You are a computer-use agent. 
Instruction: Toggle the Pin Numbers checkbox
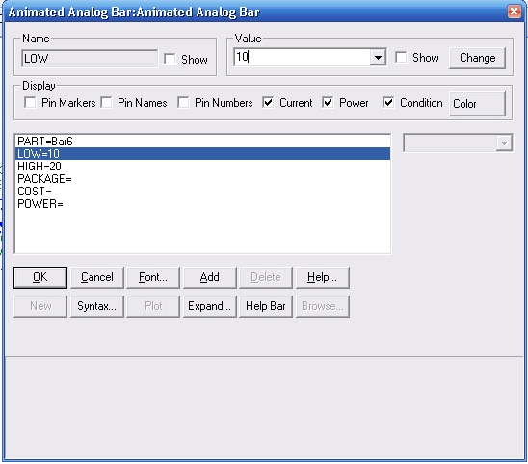tap(183, 103)
